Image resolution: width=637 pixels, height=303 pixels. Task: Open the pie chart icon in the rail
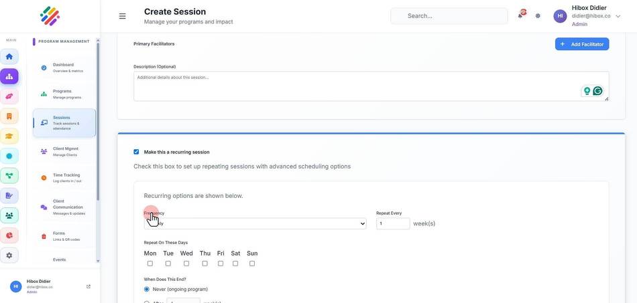coord(9,235)
